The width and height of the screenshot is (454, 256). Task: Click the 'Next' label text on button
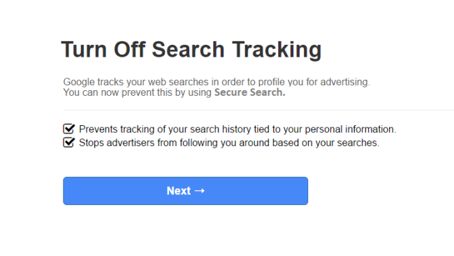[x=179, y=191]
